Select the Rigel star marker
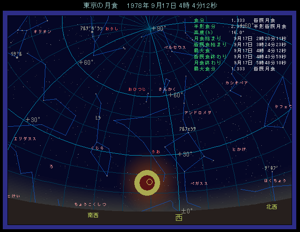Image resolution: width=300 pixels, height=232 pixels. (x=17, y=57)
